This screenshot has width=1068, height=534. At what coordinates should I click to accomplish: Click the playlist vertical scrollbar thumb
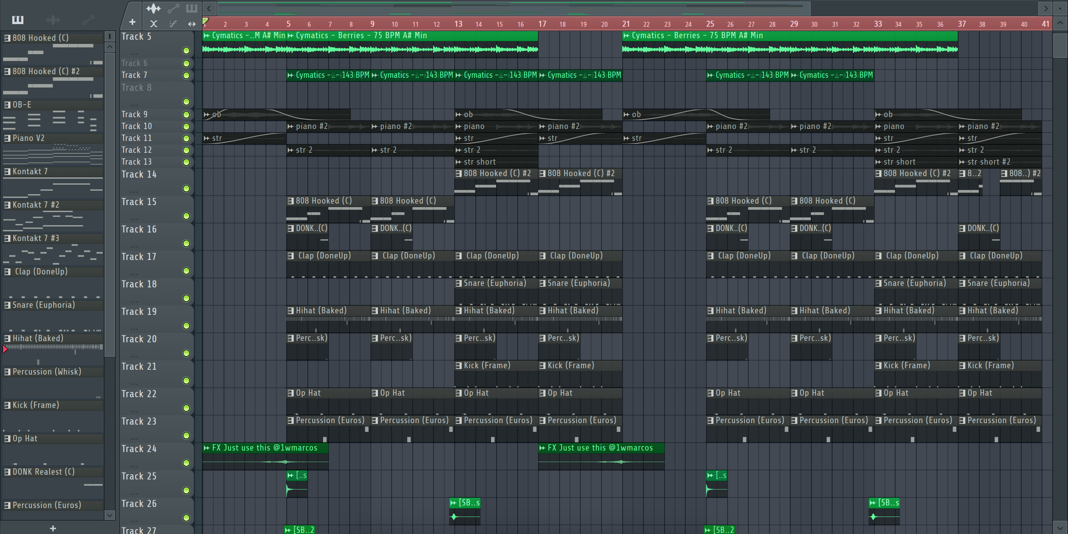(x=1060, y=46)
